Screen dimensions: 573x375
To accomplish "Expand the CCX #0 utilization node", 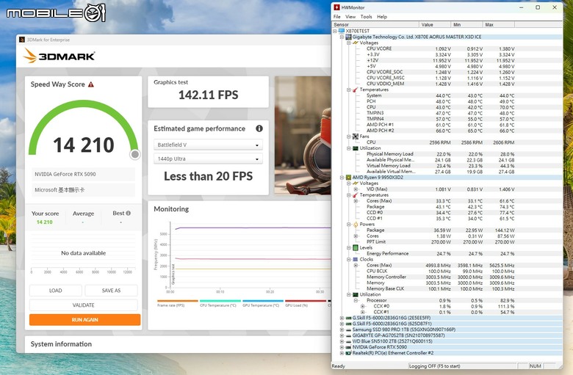I will tap(362, 306).
